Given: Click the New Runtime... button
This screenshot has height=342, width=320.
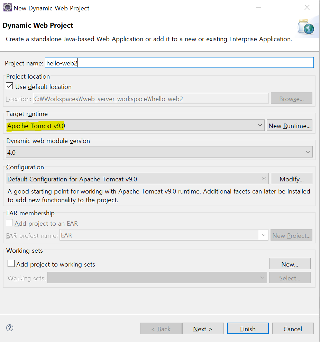Looking at the screenshot, I should tap(290, 125).
